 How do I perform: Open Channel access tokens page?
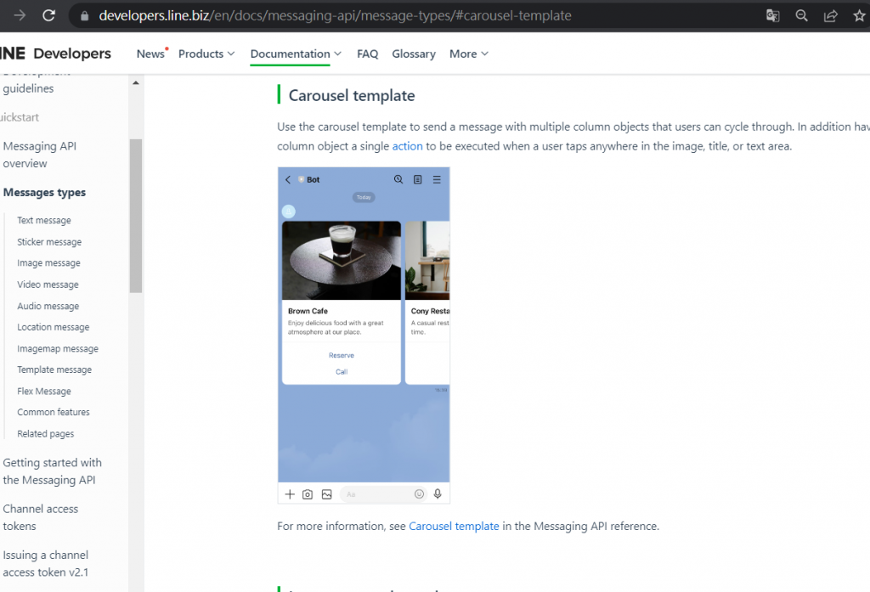41,517
